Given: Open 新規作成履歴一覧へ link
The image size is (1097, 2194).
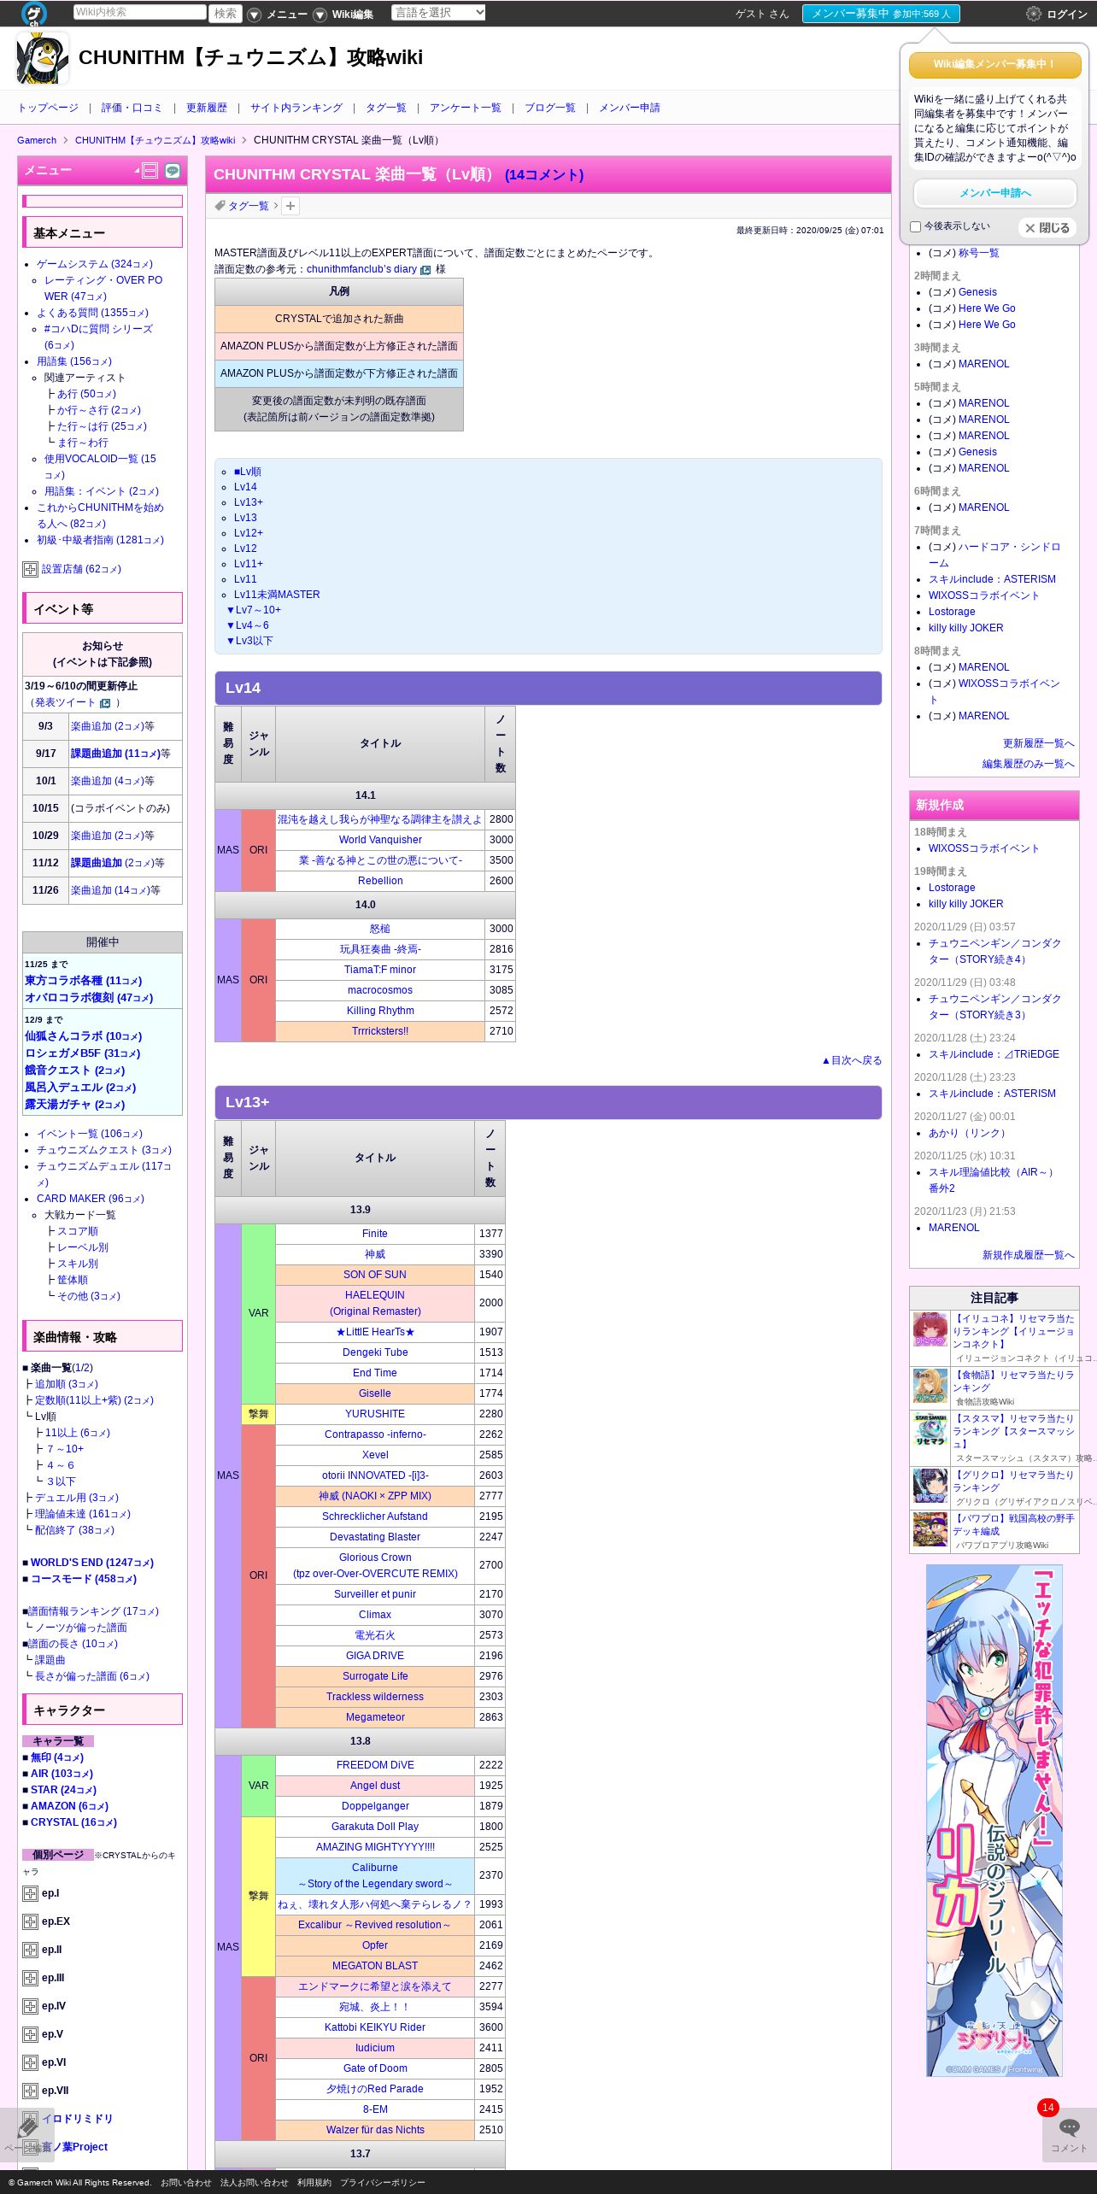Looking at the screenshot, I should coord(1029,1255).
